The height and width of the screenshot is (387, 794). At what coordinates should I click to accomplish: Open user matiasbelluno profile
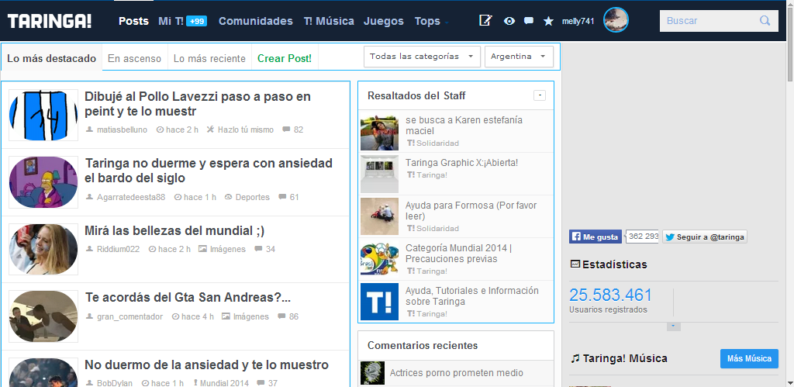tap(122, 130)
